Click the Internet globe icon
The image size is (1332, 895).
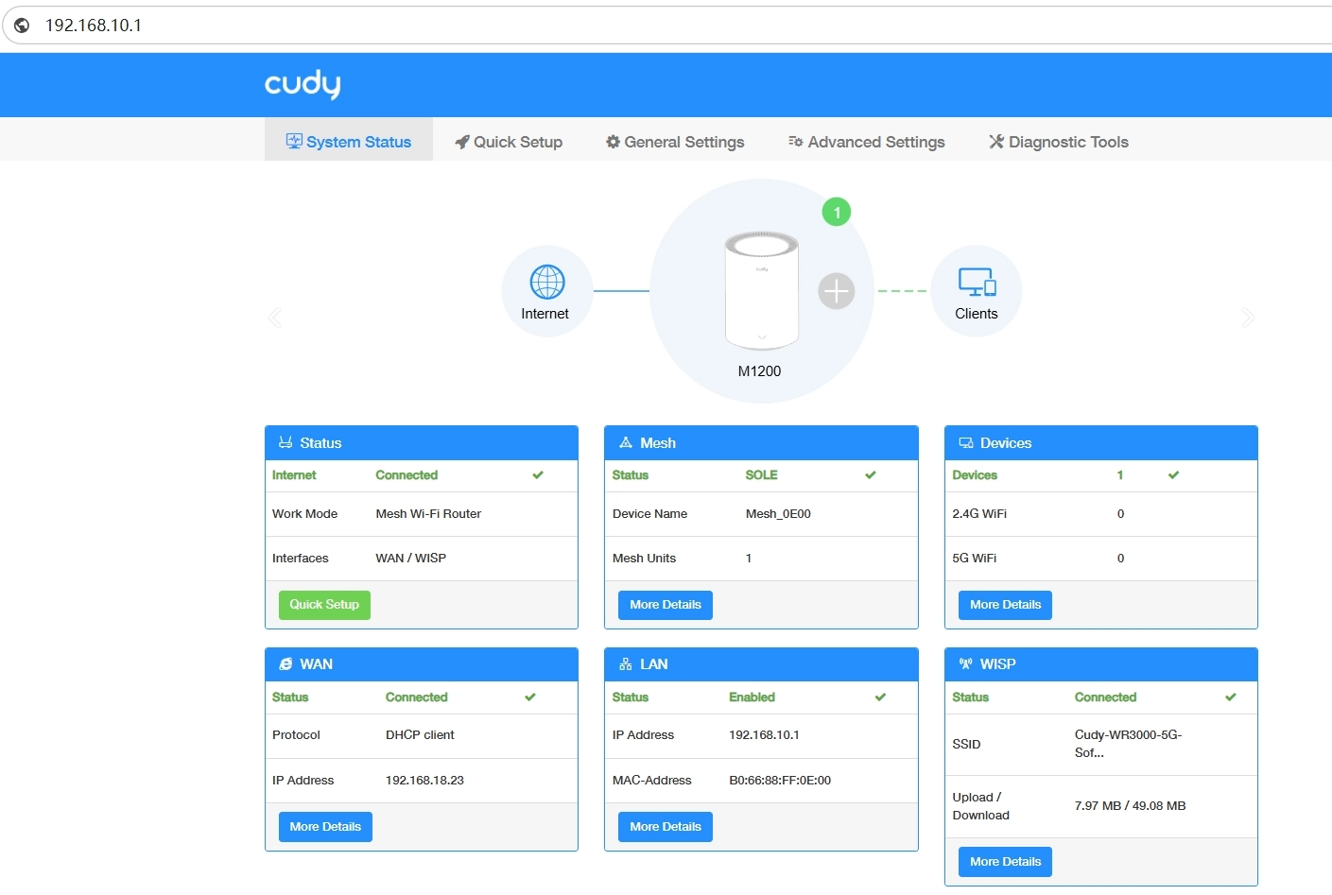547,282
